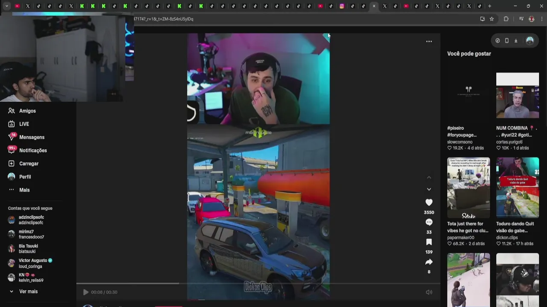Open the tab search dropdown arrow
This screenshot has height=307, width=547.
tap(6, 6)
